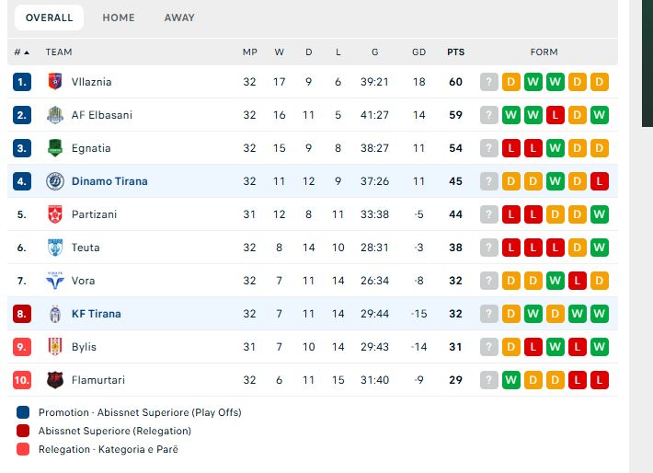
Task: Click the AF Elbasani club logo
Action: tap(55, 115)
